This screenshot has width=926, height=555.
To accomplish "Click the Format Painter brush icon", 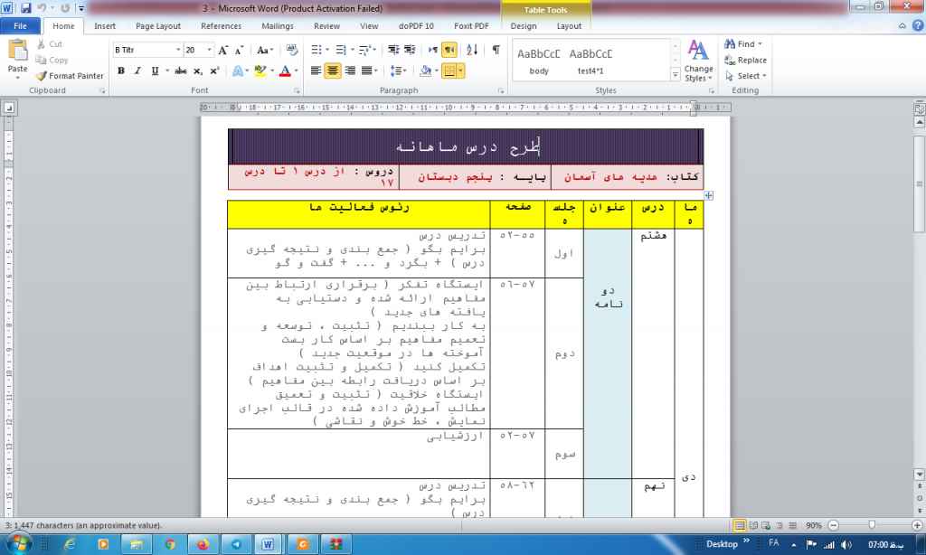I will click(x=42, y=76).
